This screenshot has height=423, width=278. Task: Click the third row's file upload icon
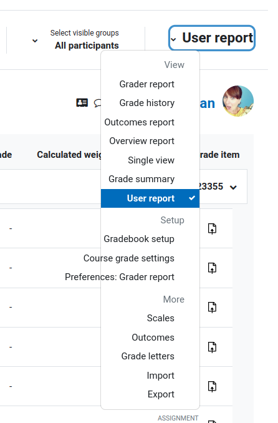point(212,308)
